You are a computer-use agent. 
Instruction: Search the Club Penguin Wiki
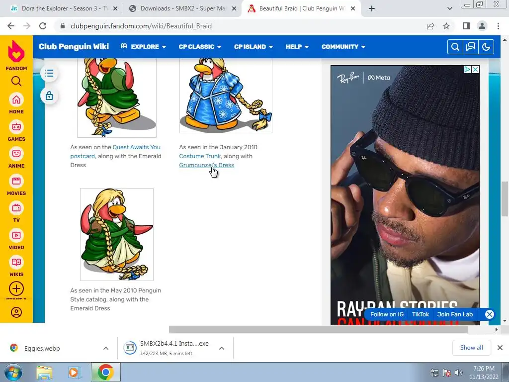point(455,47)
